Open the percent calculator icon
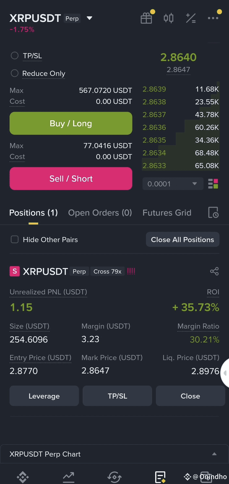229x484 pixels. pos(191,18)
